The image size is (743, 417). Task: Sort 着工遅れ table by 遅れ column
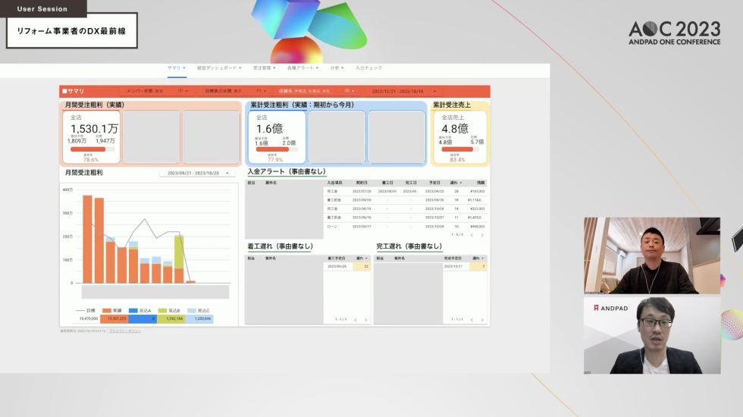(x=362, y=259)
